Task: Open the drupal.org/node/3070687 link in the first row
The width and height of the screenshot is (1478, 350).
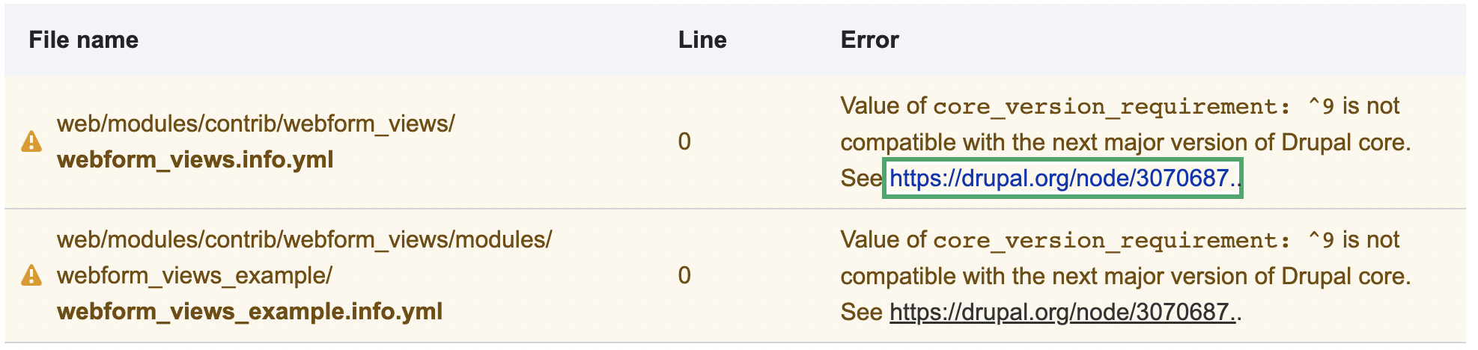Action: coord(1060,178)
